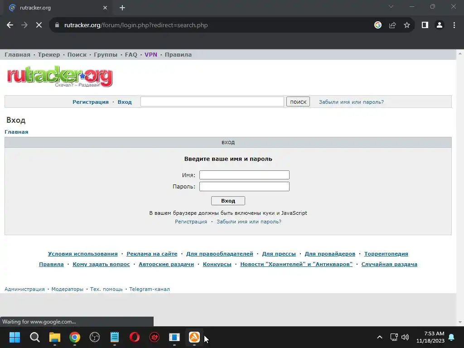Open the clock and calendar flyout

[430, 337]
